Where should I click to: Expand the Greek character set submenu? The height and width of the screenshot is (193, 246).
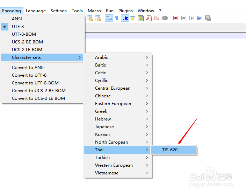[117, 111]
